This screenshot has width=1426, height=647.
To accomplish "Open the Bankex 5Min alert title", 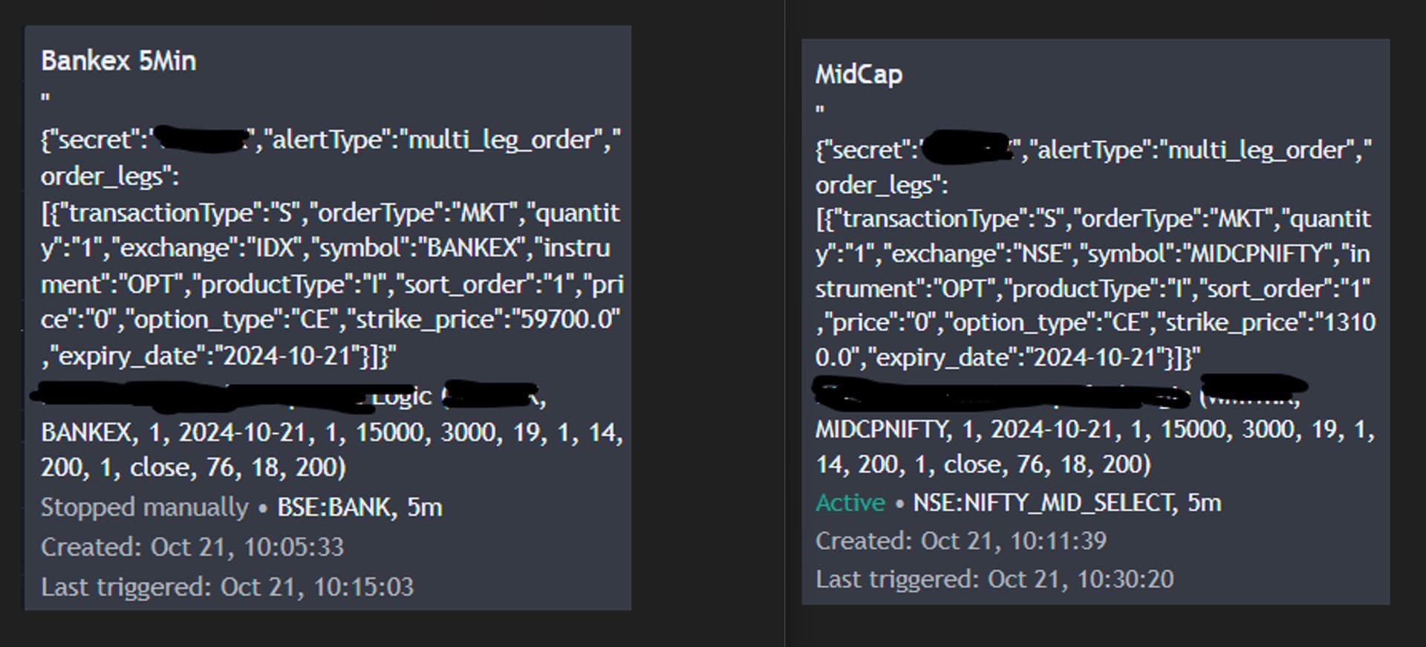I will click(119, 61).
